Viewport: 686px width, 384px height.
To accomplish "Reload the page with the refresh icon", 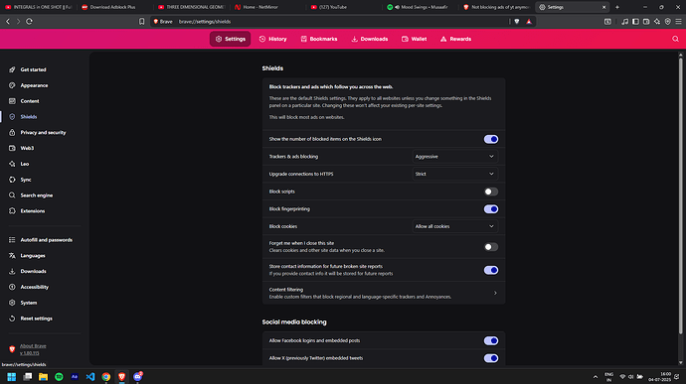I will pos(29,22).
